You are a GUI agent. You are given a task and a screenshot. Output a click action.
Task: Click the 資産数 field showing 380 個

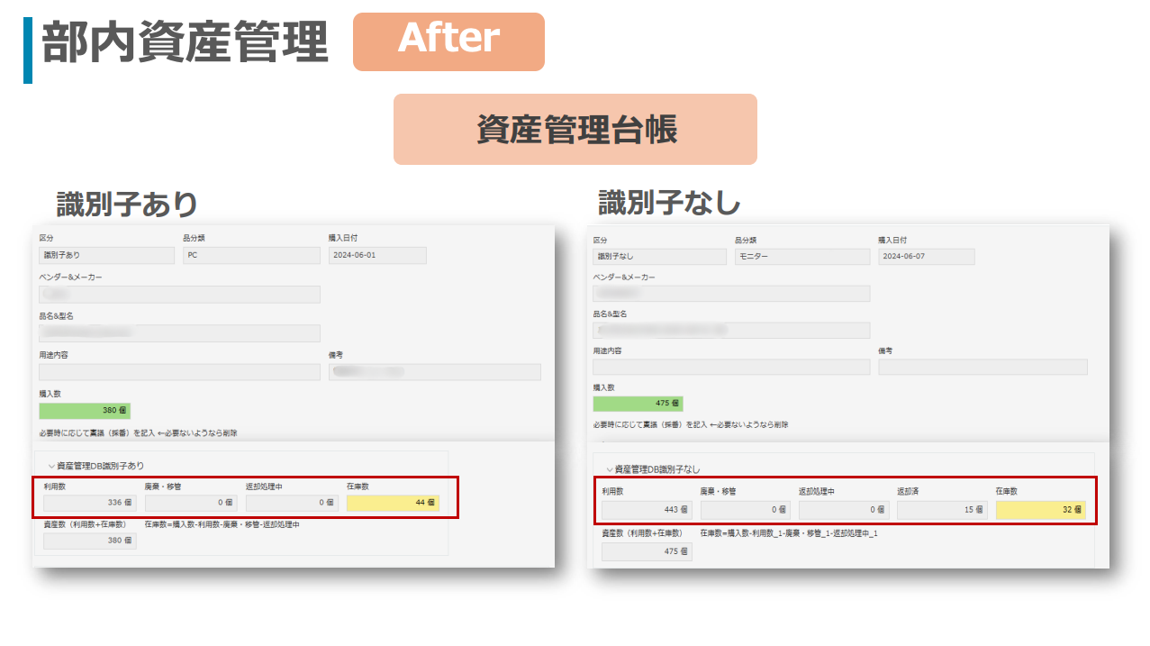pyautogui.click(x=90, y=541)
